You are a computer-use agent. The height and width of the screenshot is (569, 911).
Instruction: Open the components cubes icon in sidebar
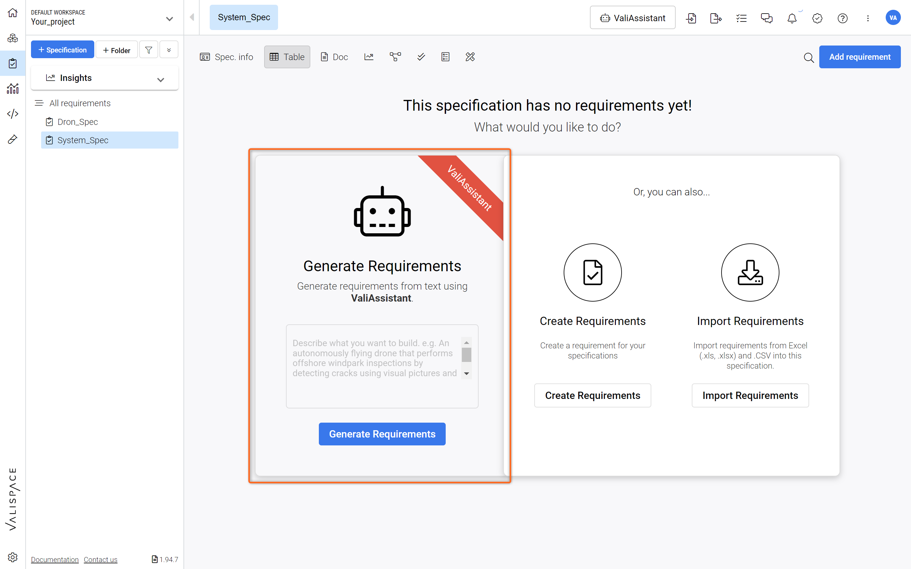pyautogui.click(x=12, y=38)
